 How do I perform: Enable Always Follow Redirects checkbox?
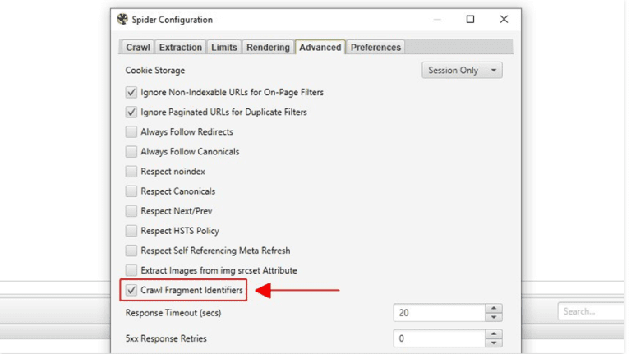[131, 132]
